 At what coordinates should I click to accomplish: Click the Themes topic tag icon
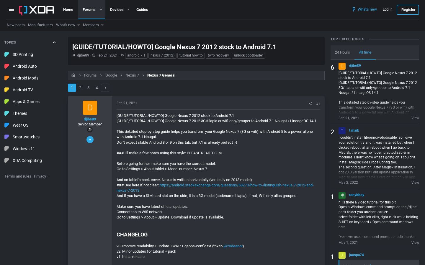click(7, 113)
